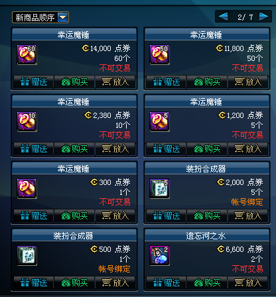The width and height of the screenshot is (276, 297).
Task: Select the 10-pack Lucky Hammer icon
Action: pos(27,122)
